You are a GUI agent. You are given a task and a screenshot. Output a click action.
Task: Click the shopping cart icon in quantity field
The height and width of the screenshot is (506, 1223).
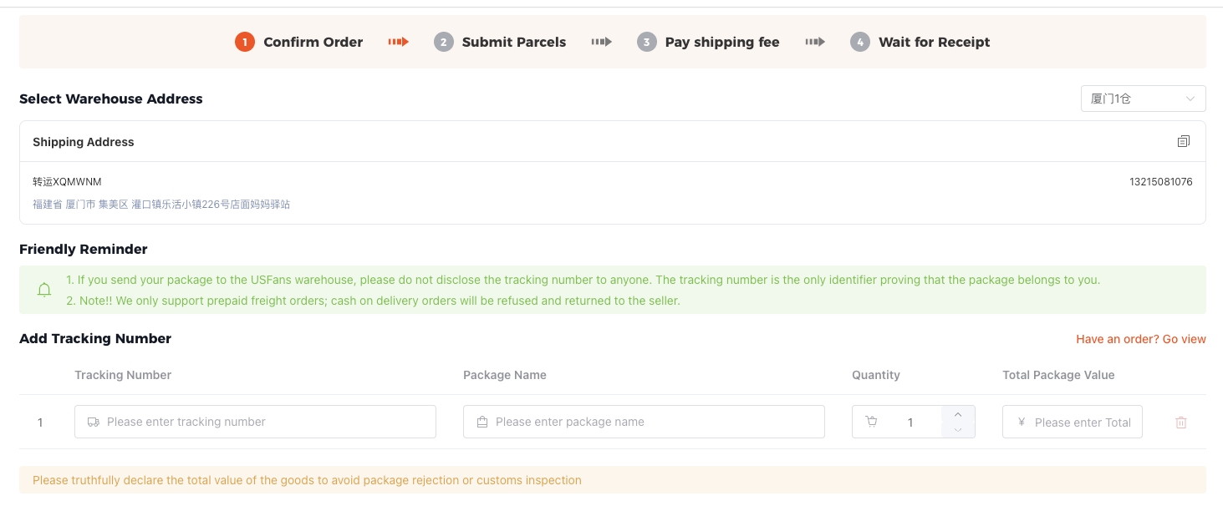[872, 422]
